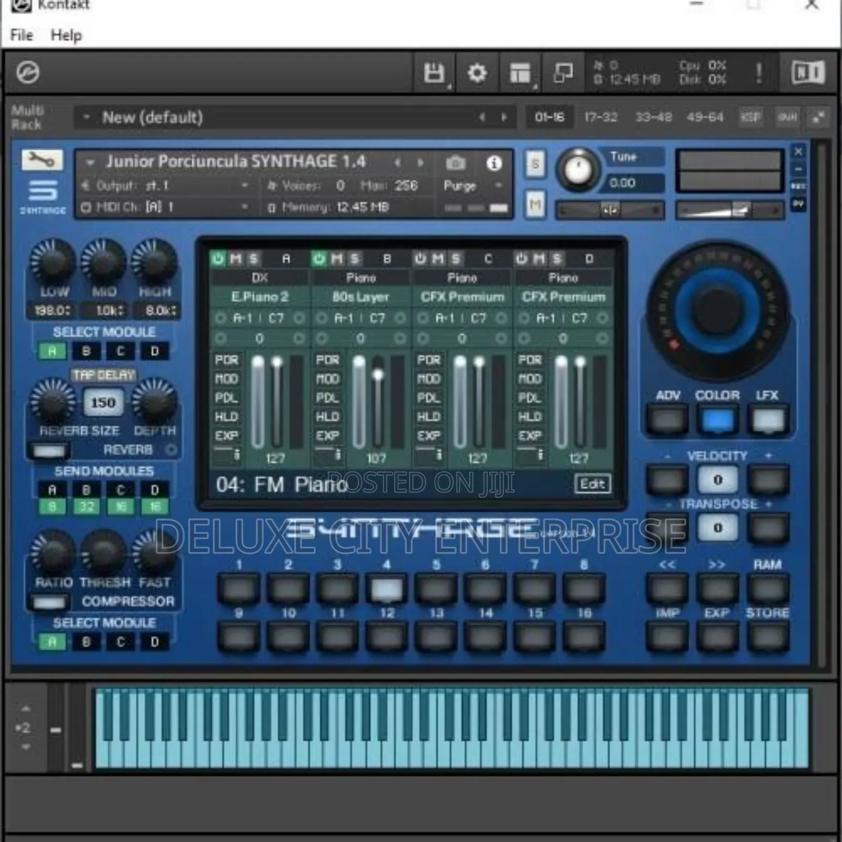Click the instrument pan slider

(610, 210)
